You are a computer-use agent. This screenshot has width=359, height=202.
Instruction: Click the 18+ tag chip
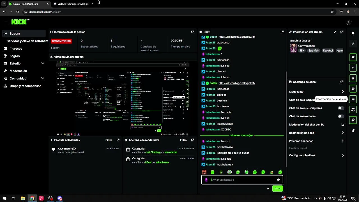[302, 50]
